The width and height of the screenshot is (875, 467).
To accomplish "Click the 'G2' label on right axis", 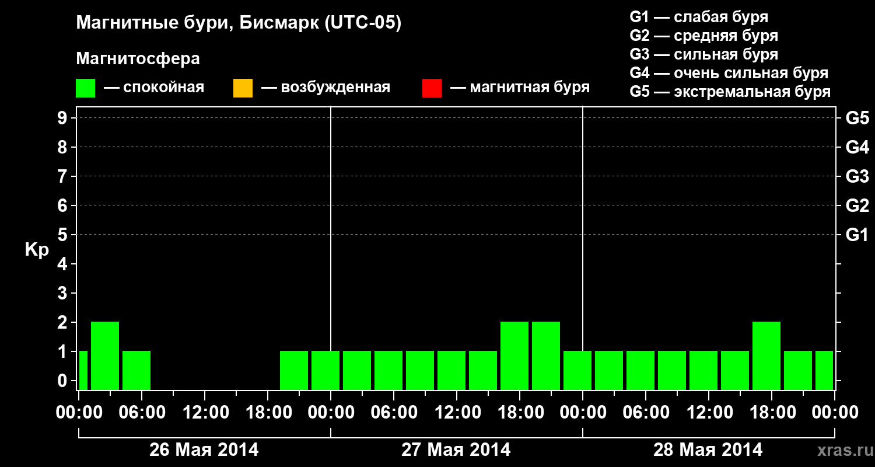I will [857, 205].
